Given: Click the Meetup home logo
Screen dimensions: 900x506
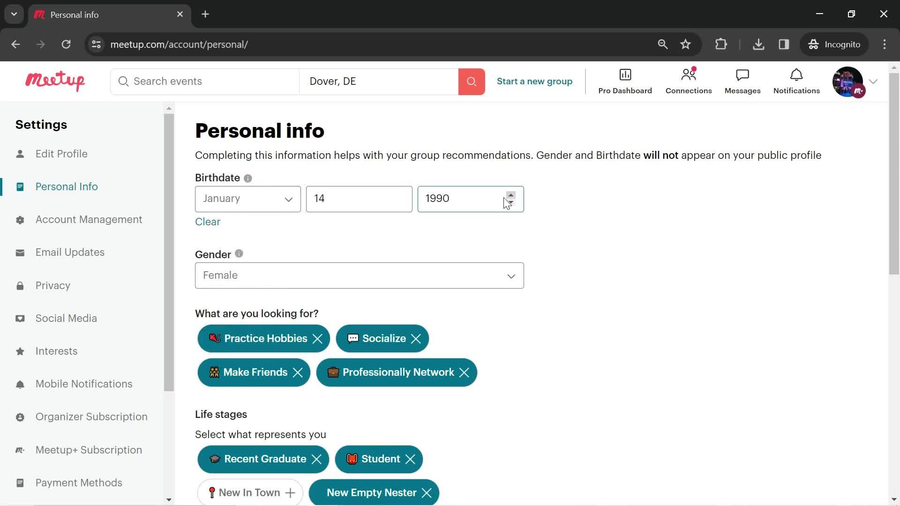Looking at the screenshot, I should point(54,81).
